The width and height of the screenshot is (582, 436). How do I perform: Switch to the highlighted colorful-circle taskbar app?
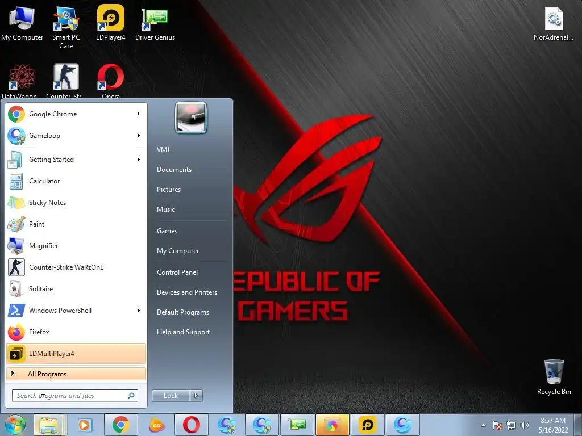(332, 425)
